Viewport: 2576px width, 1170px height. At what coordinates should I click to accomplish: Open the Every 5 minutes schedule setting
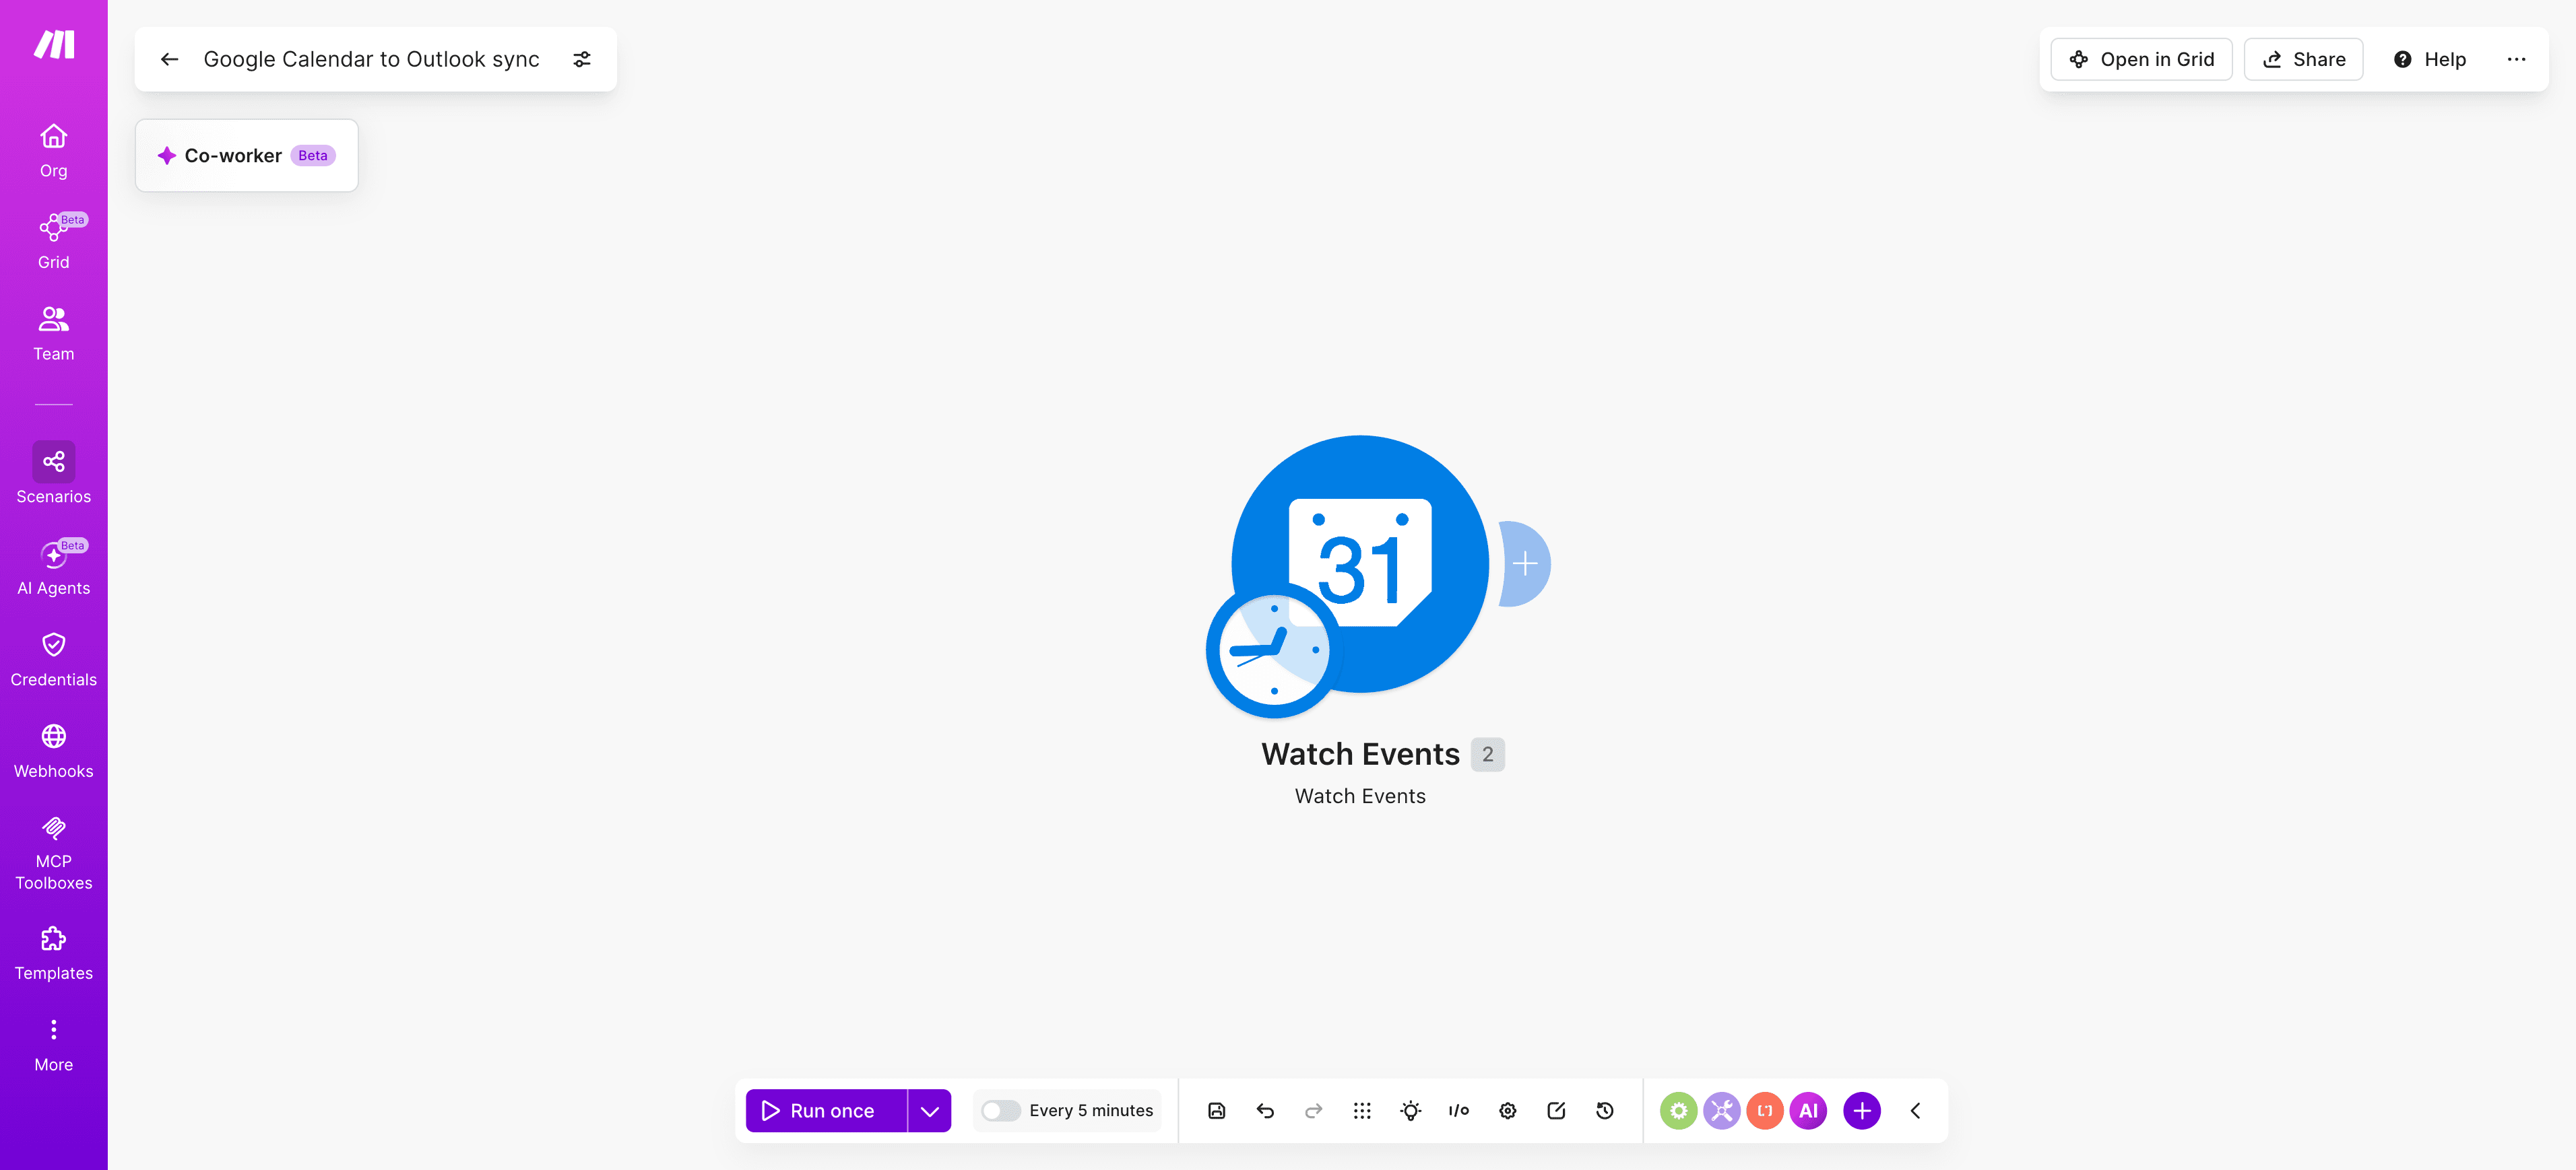pos(1091,1110)
